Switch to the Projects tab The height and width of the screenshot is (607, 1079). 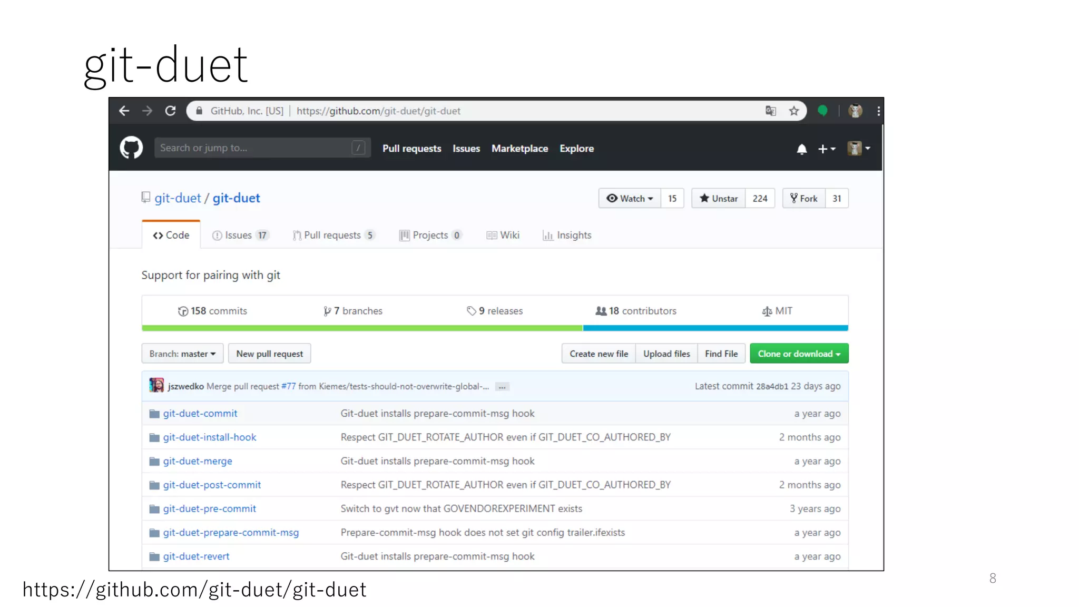click(x=430, y=235)
